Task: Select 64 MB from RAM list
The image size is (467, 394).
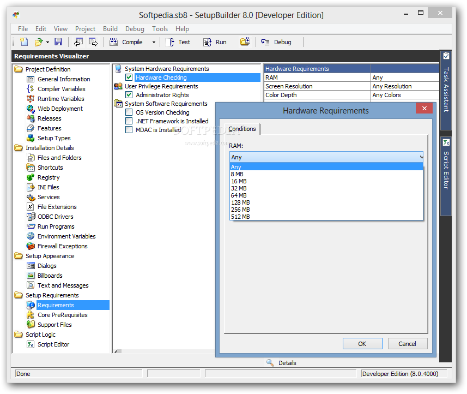Action: [x=326, y=195]
